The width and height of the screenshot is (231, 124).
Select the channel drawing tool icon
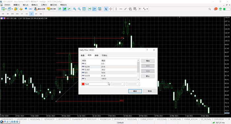pos(130,9)
